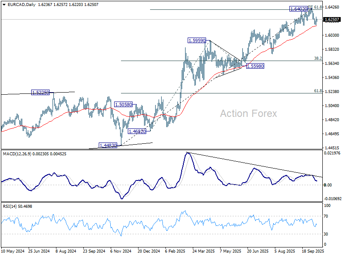Click the FE 61.8 projection label

click(x=315, y=7)
